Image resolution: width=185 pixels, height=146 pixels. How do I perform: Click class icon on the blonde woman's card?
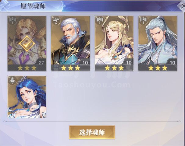[x=100, y=20]
